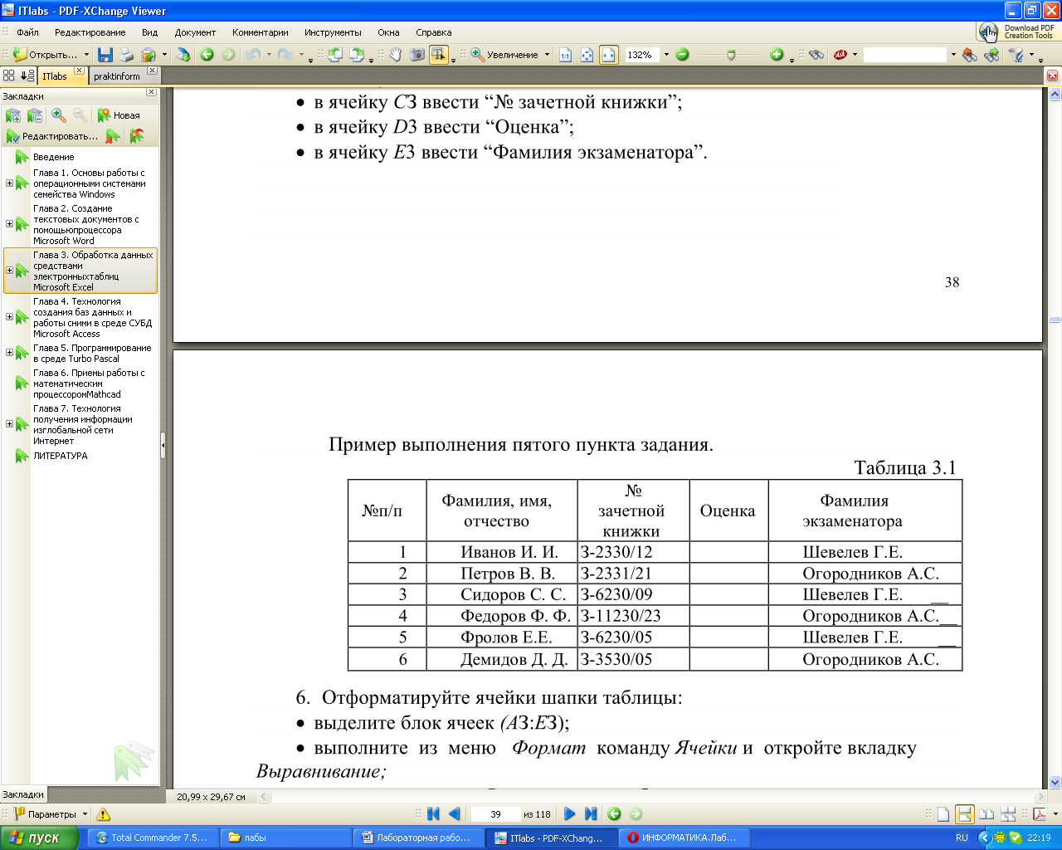Click the Find binoculars icon
The height and width of the screenshot is (850, 1062).
816,55
